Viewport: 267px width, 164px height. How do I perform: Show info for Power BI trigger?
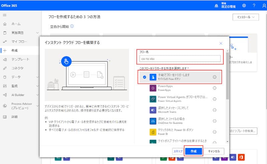tap(215, 132)
